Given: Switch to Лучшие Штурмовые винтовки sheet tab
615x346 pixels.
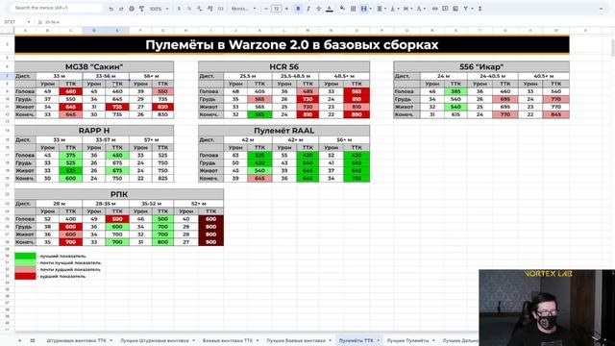Looking at the screenshot, I should point(155,340).
